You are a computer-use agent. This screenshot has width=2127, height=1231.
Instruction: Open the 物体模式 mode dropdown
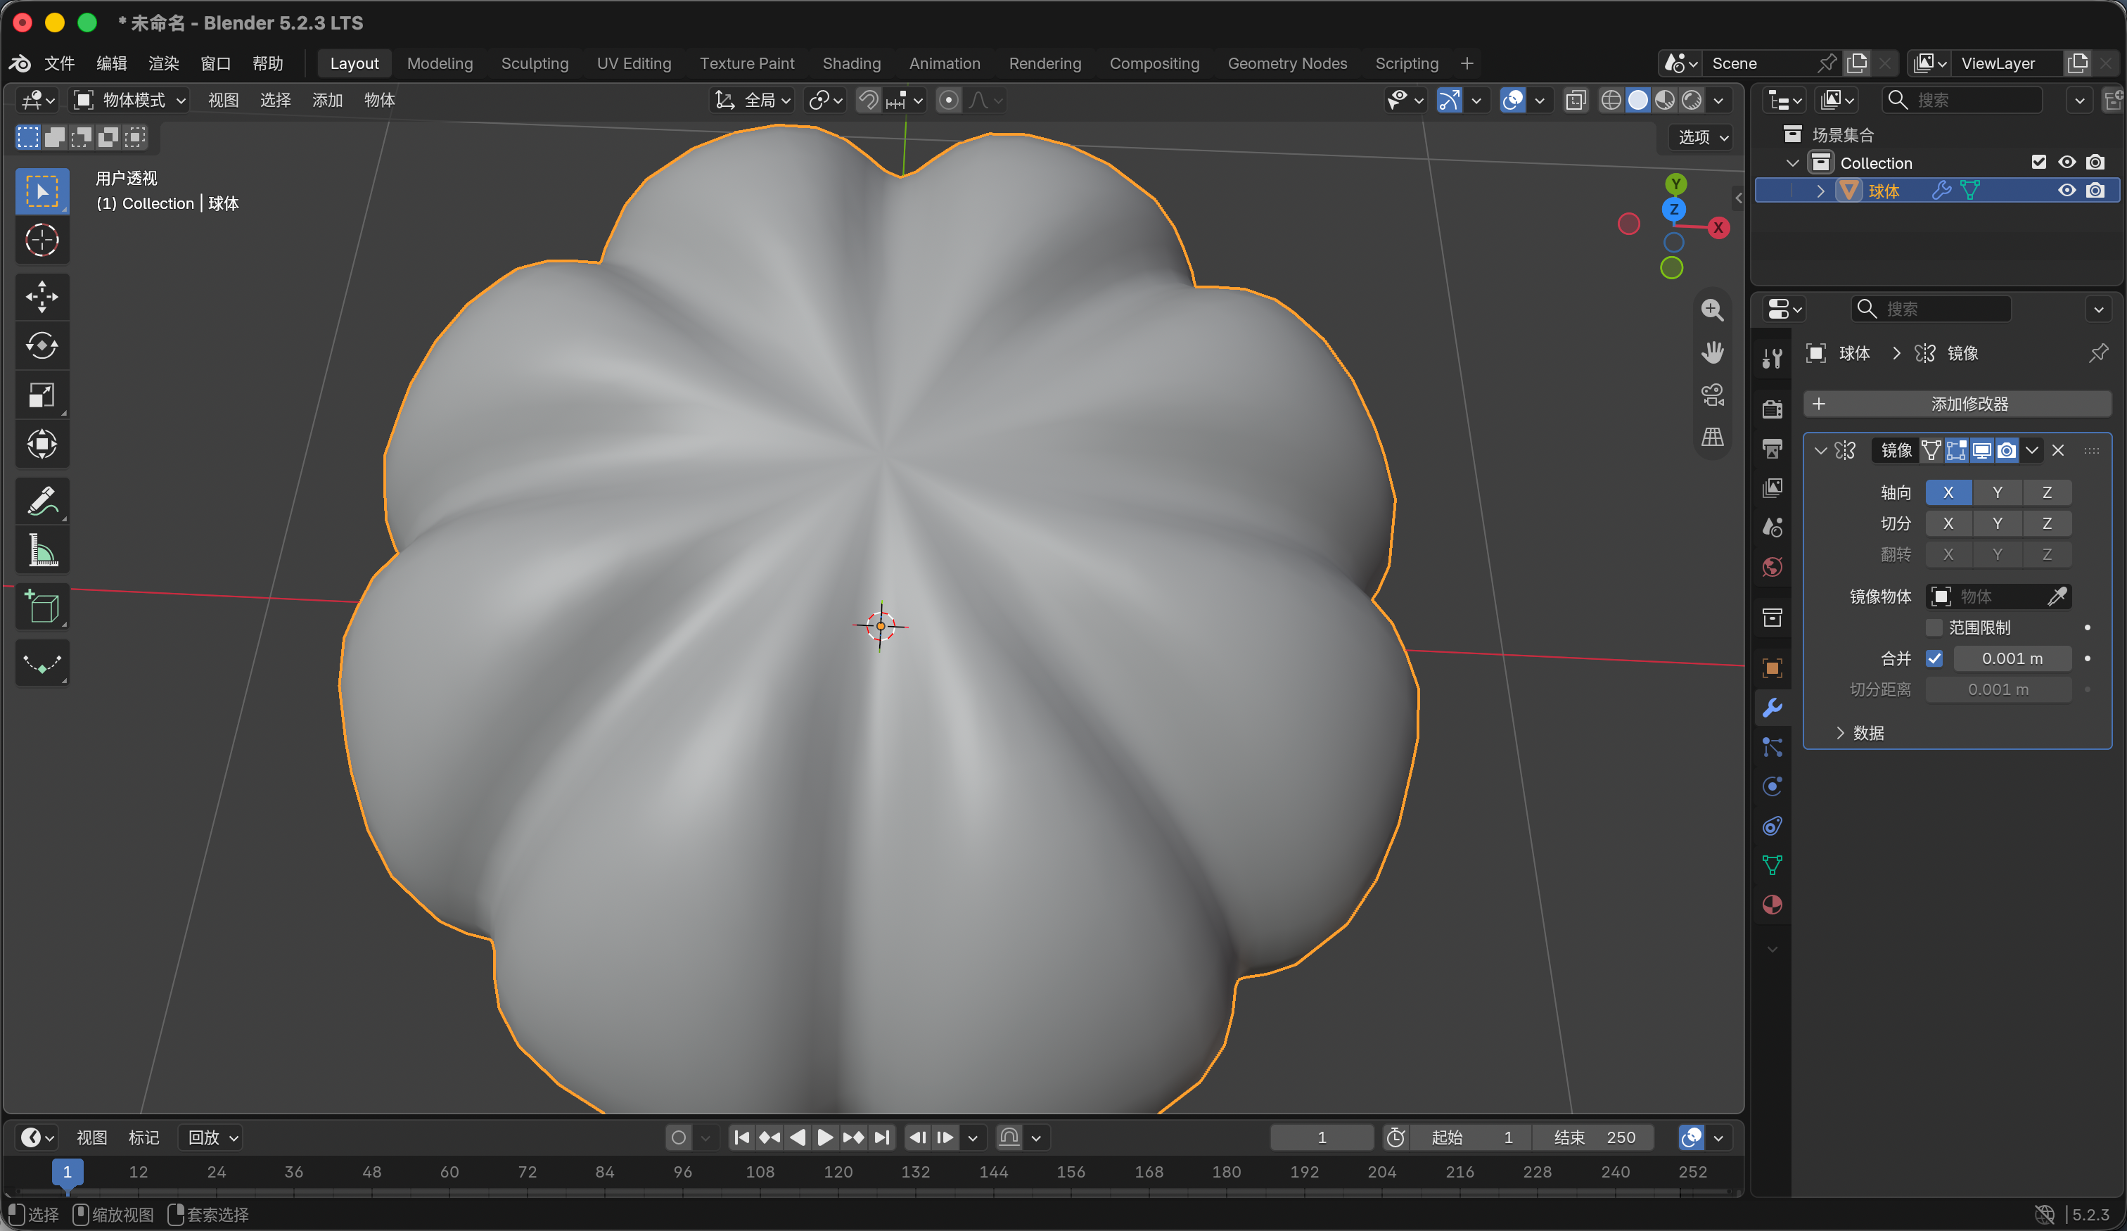tap(129, 101)
